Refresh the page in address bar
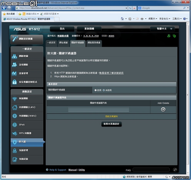This screenshot has width=191, height=180. (x=130, y=8)
